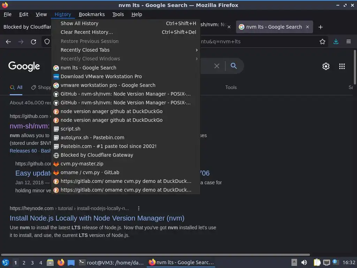This screenshot has width=357, height=268.
Task: Open the Tools menu in the menu bar
Action: (x=118, y=14)
